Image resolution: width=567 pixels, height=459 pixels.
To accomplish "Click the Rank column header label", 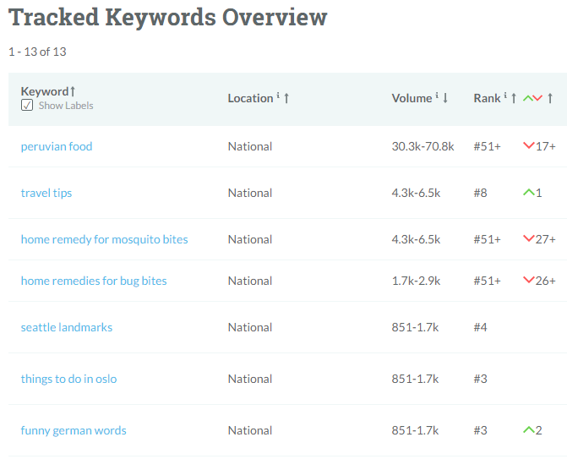I will click(487, 98).
